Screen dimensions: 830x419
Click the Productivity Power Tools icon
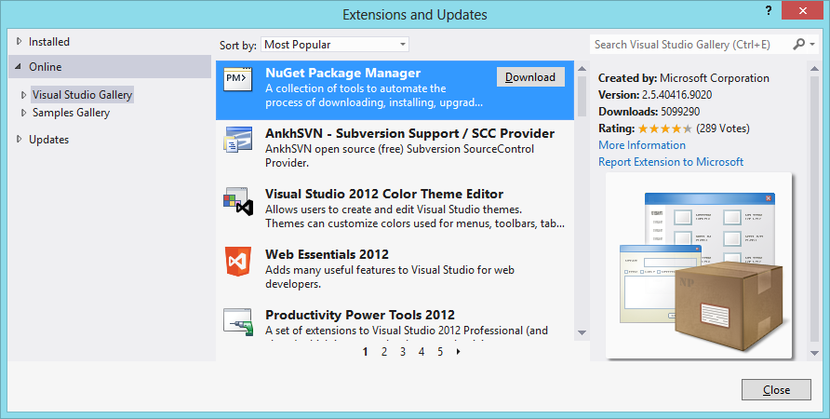[x=237, y=322]
